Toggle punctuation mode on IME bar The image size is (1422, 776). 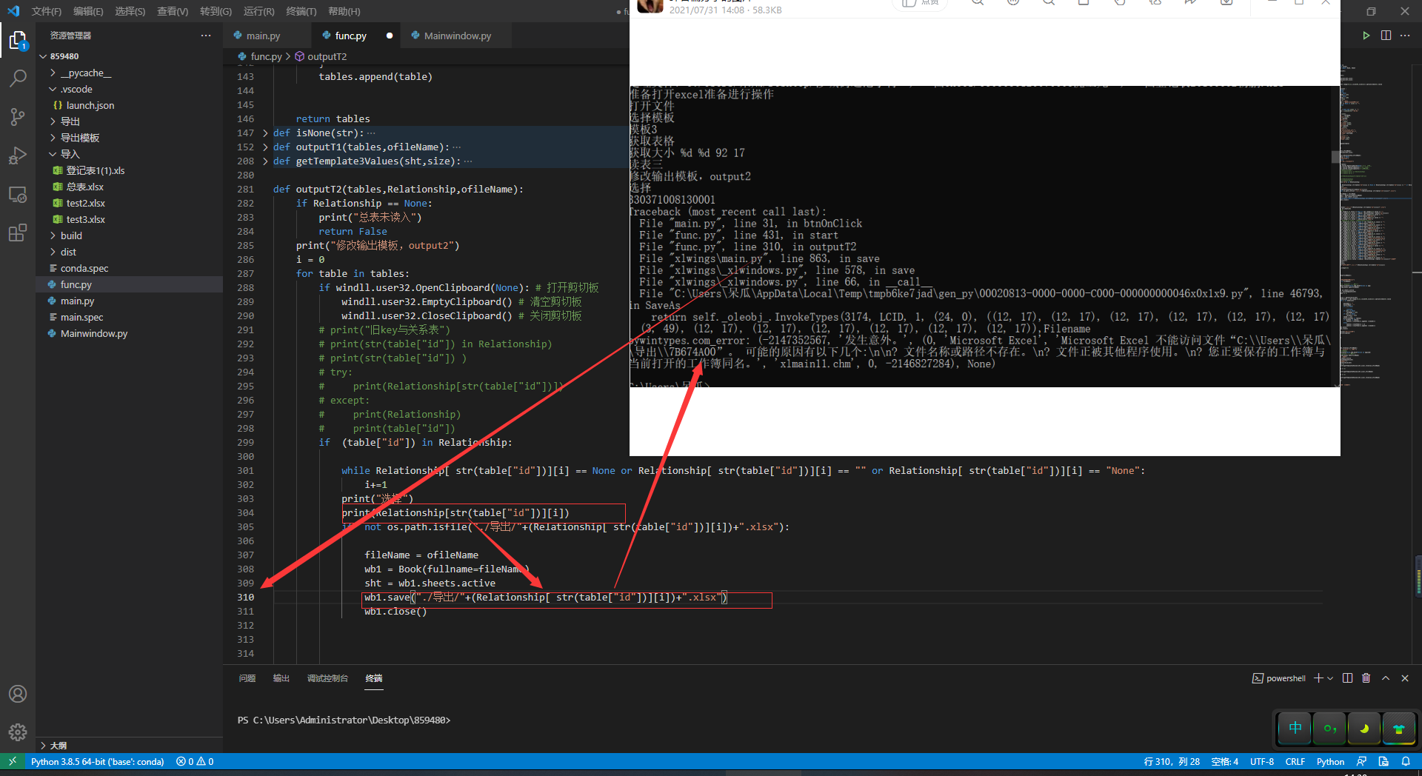pyautogui.click(x=1329, y=728)
